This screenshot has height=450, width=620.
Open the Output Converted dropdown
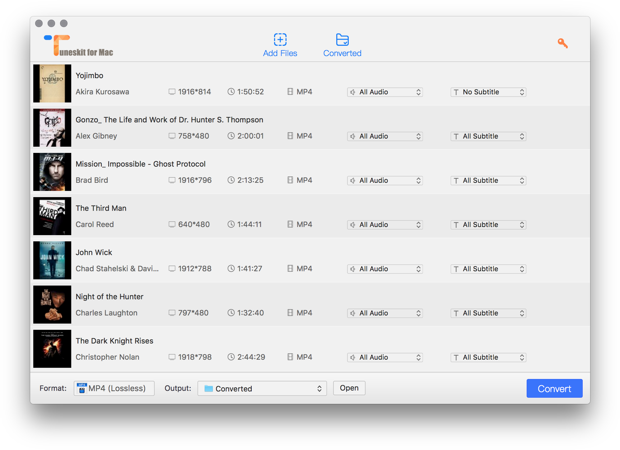coord(262,388)
